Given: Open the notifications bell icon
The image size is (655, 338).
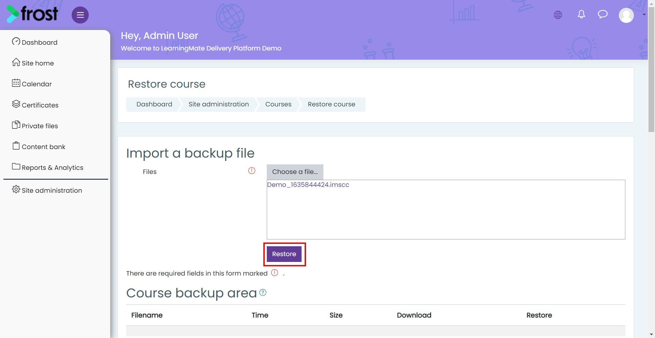Looking at the screenshot, I should [x=582, y=14].
